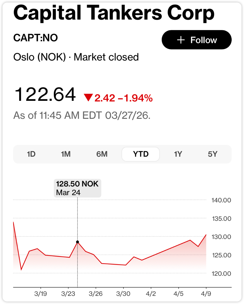Click the 4/9 date on the x-axis

coord(206,294)
